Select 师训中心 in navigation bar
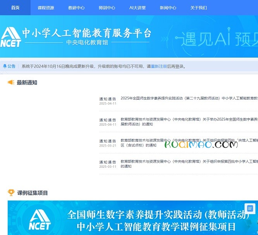The width and height of the screenshot is (258, 235). pos(107,8)
